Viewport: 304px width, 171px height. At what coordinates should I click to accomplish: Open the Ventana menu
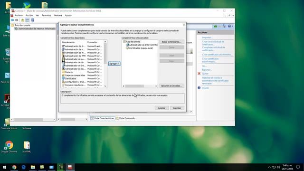click(58, 15)
